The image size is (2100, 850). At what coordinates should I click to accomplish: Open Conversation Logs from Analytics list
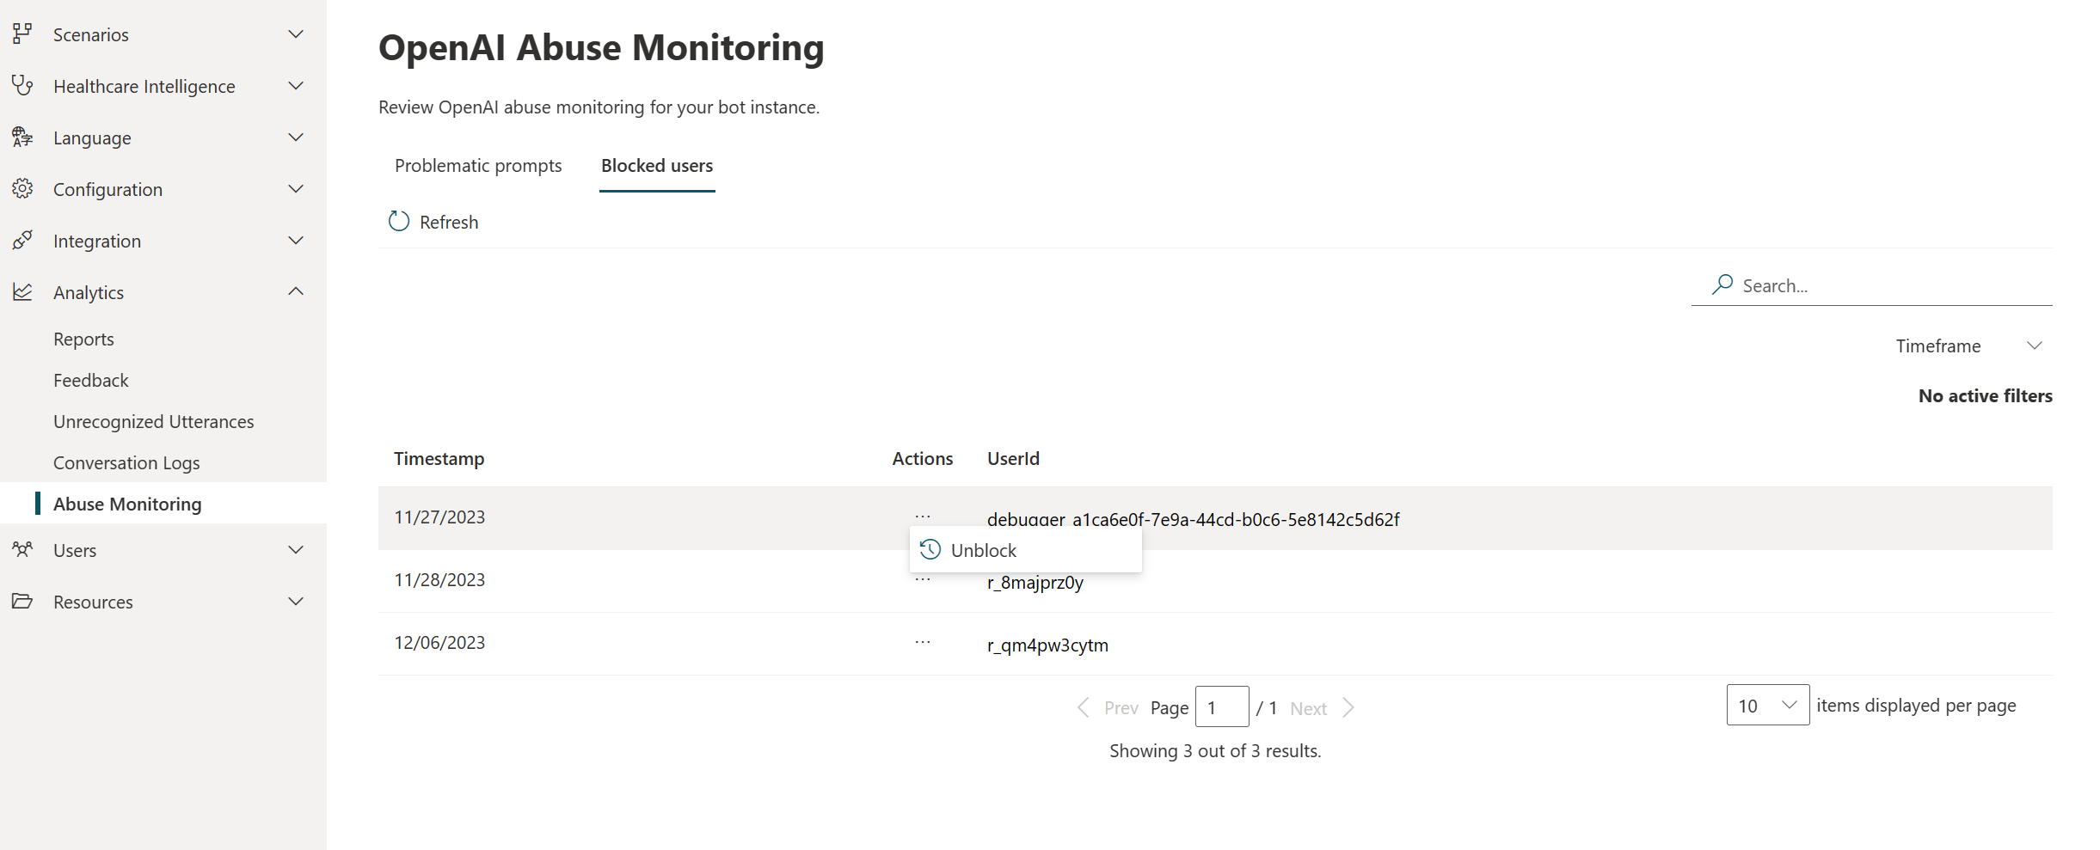tap(126, 462)
